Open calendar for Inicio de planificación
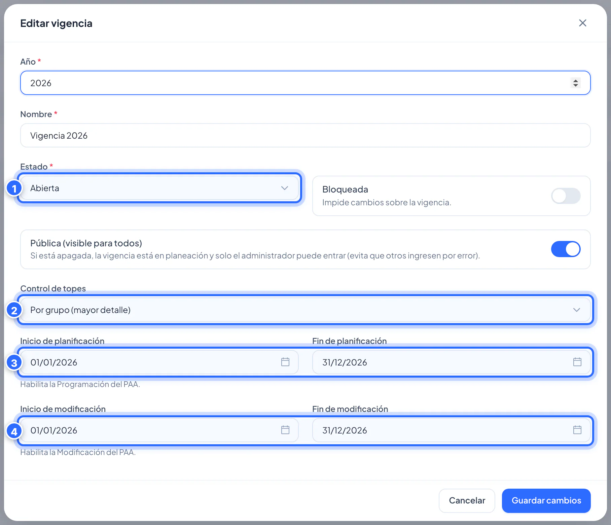The image size is (611, 525). click(x=285, y=362)
